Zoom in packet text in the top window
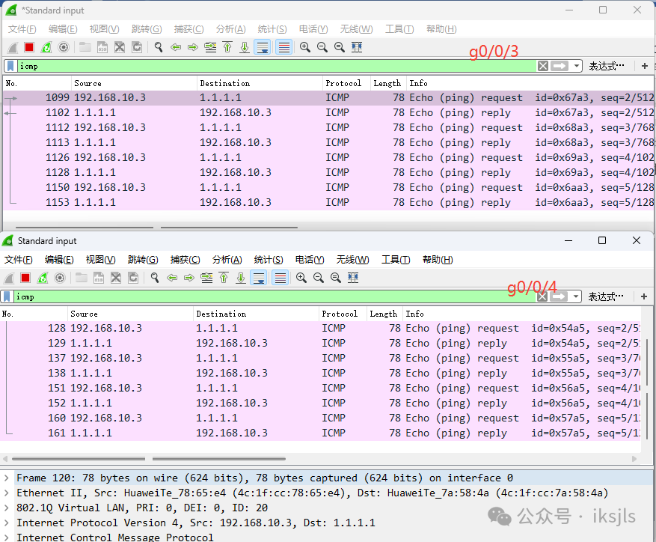 click(x=305, y=47)
